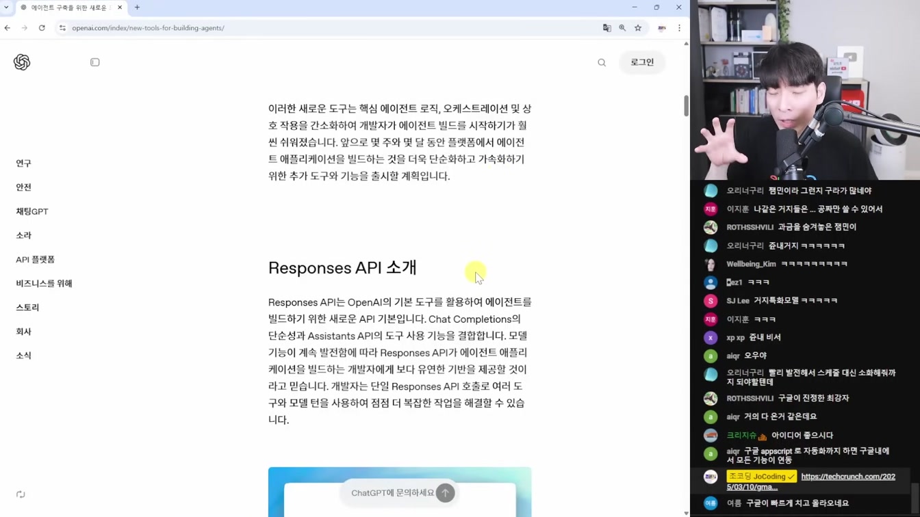
Task: Click the xp xp avatar in chat
Action: coord(711,338)
